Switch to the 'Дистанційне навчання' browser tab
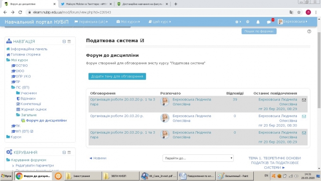Image resolution: width=321 pixels, height=181 pixels. [142, 4]
